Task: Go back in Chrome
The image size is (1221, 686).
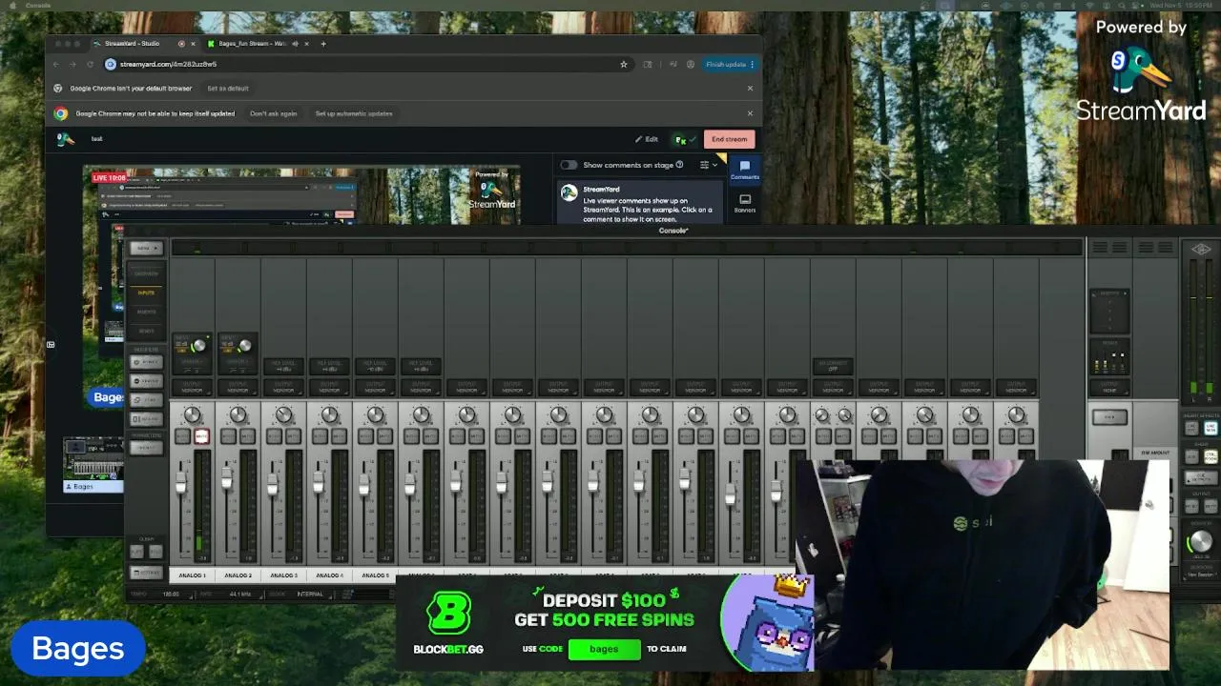Action: pyautogui.click(x=55, y=65)
